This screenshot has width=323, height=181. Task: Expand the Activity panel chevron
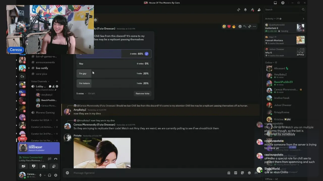pos(303,19)
